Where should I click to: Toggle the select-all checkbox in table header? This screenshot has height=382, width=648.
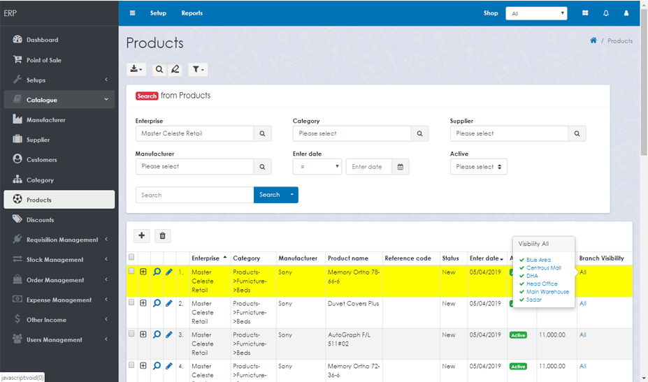pos(131,258)
